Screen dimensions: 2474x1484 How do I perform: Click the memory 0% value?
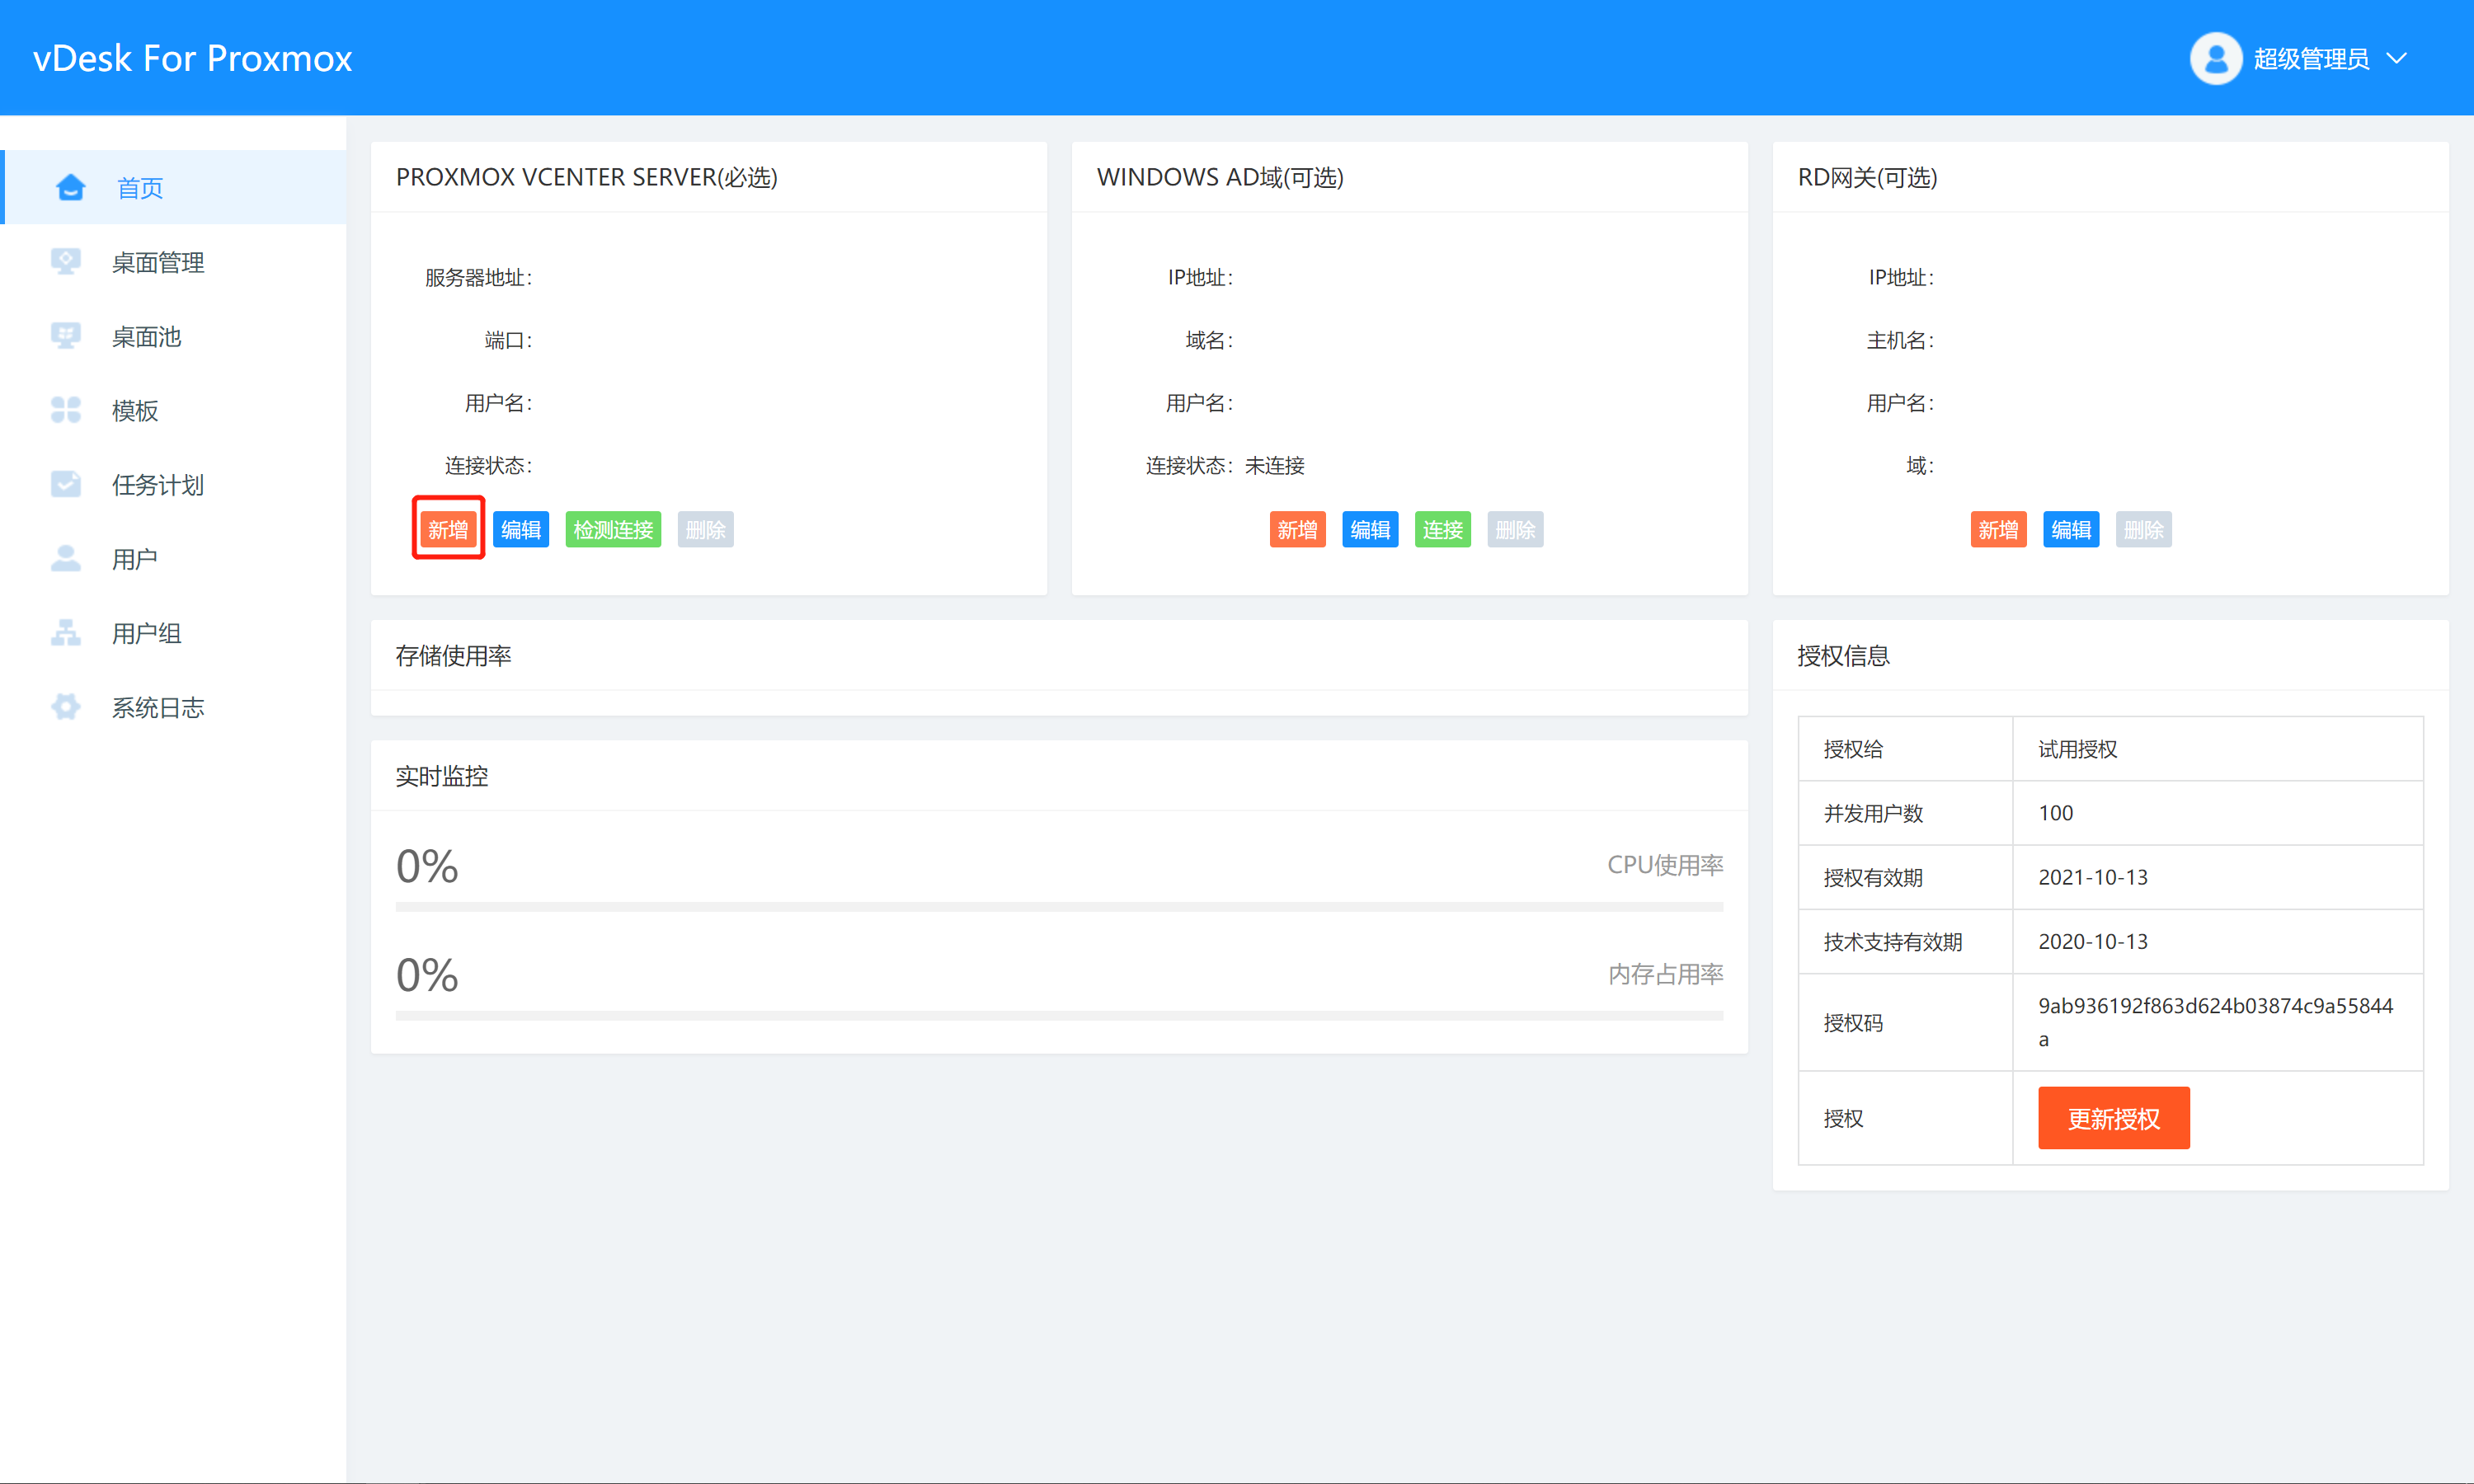(427, 975)
